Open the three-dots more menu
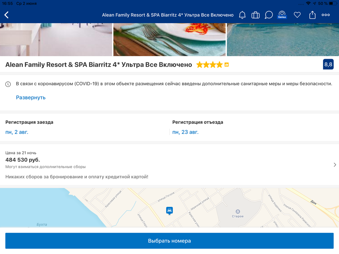Screen dimensions: 339x254 (x=326, y=15)
